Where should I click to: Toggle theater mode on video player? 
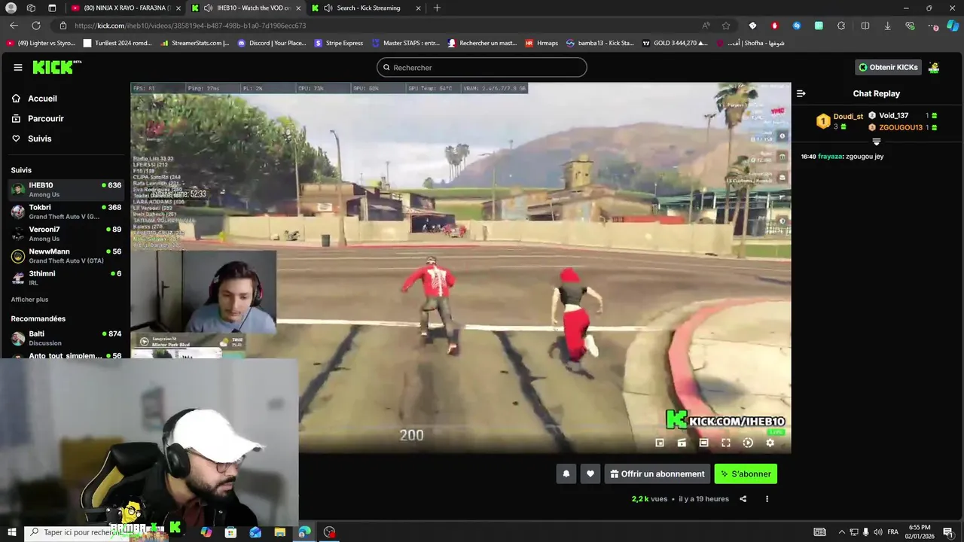tap(703, 443)
